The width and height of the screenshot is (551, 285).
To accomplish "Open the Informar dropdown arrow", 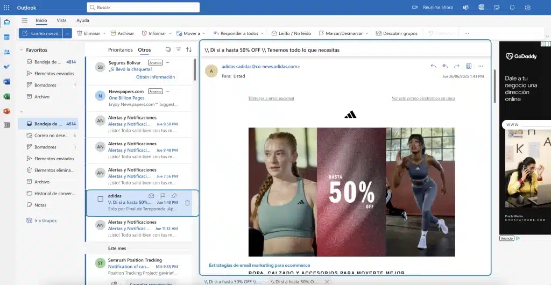I will 170,33.
